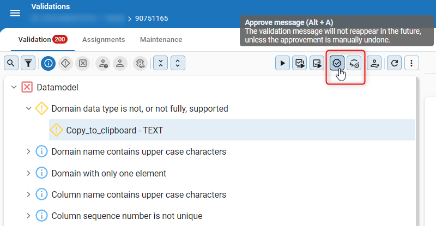Select 'Domain with only one element' row
436x226 pixels.
pyautogui.click(x=108, y=173)
